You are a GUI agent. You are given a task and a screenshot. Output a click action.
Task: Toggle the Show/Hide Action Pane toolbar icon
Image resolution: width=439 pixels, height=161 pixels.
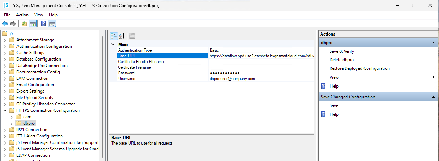[x=52, y=24]
